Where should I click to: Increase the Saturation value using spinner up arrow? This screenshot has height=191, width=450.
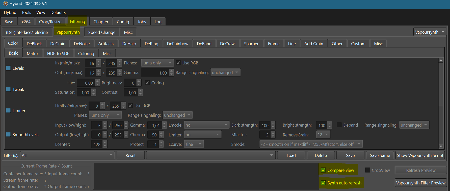click(x=94, y=91)
